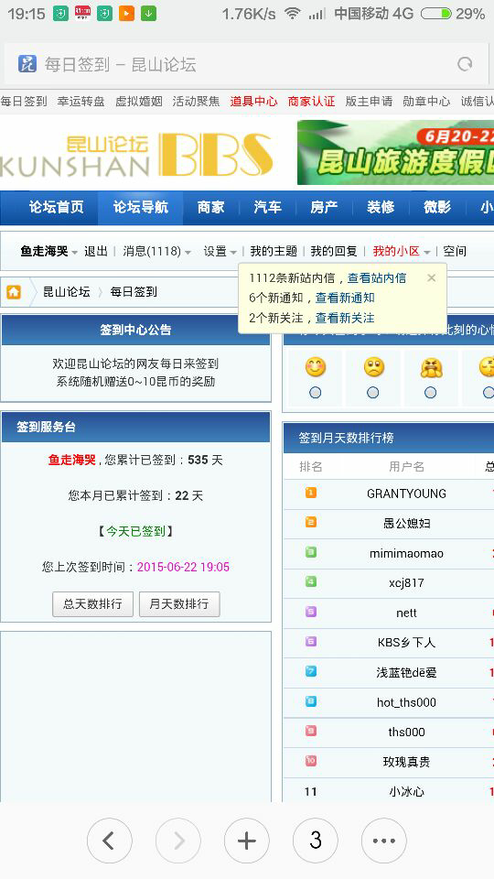
Task: Expand the 消息(1118) dropdown
Action: point(156,252)
